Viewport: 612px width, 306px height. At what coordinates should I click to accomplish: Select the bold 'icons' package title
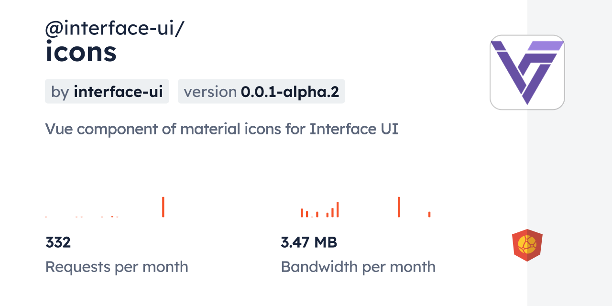[x=81, y=52]
